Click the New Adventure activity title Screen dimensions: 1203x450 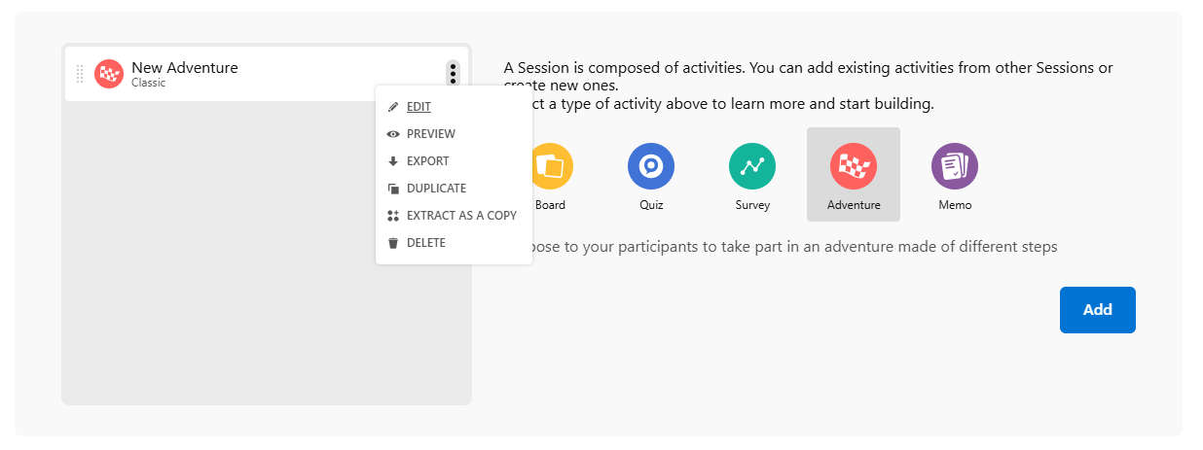(184, 68)
